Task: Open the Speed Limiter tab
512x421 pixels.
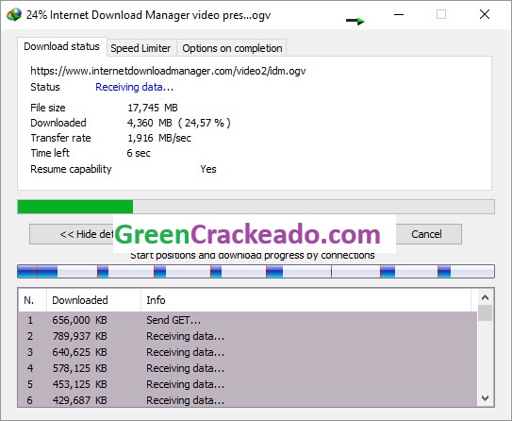Action: tap(140, 48)
